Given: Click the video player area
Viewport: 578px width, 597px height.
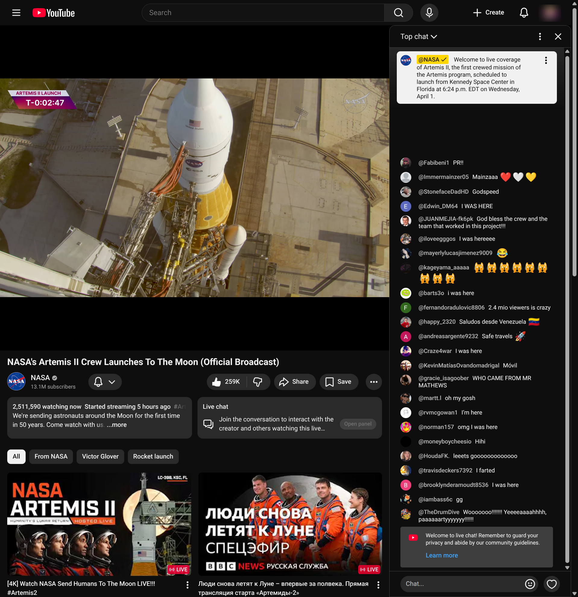Looking at the screenshot, I should click(194, 188).
